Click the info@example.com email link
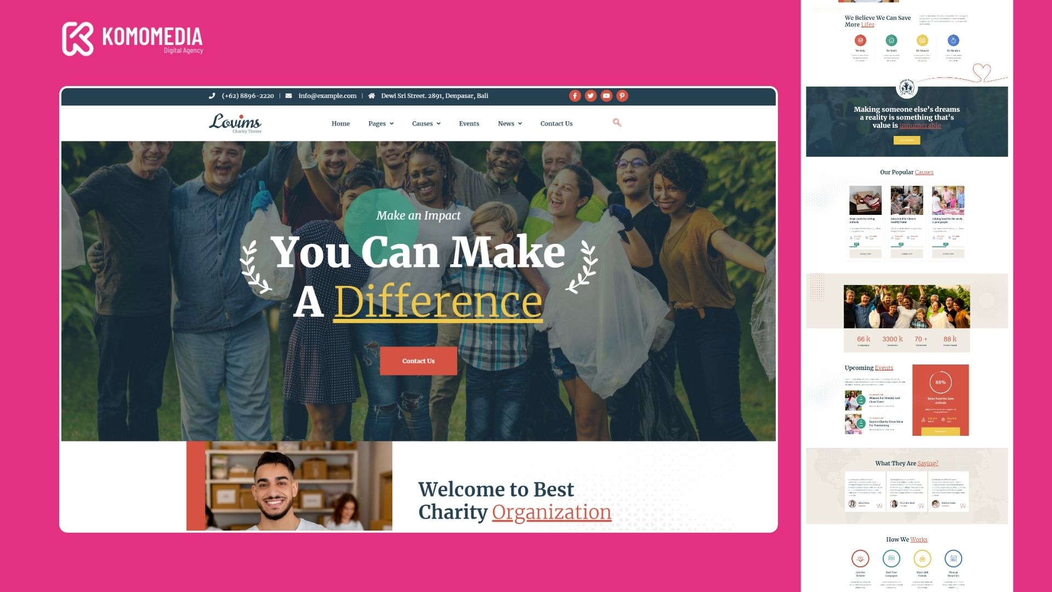 pos(327,96)
